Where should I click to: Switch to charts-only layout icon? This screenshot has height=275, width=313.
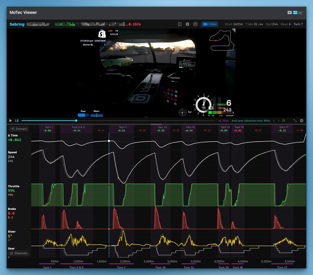[x=301, y=12]
